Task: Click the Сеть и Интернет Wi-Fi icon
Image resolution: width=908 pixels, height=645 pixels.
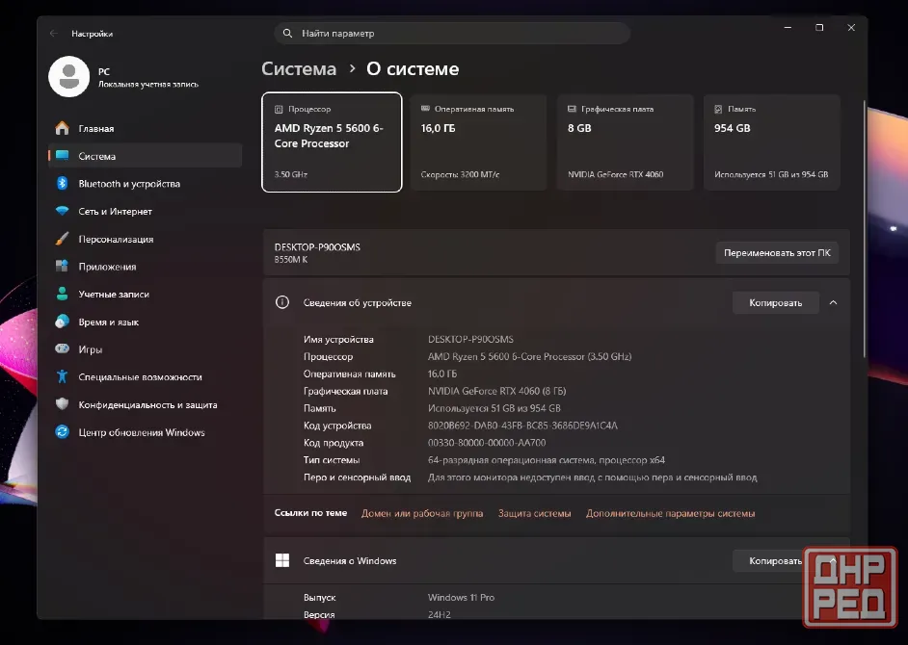Action: pos(62,211)
